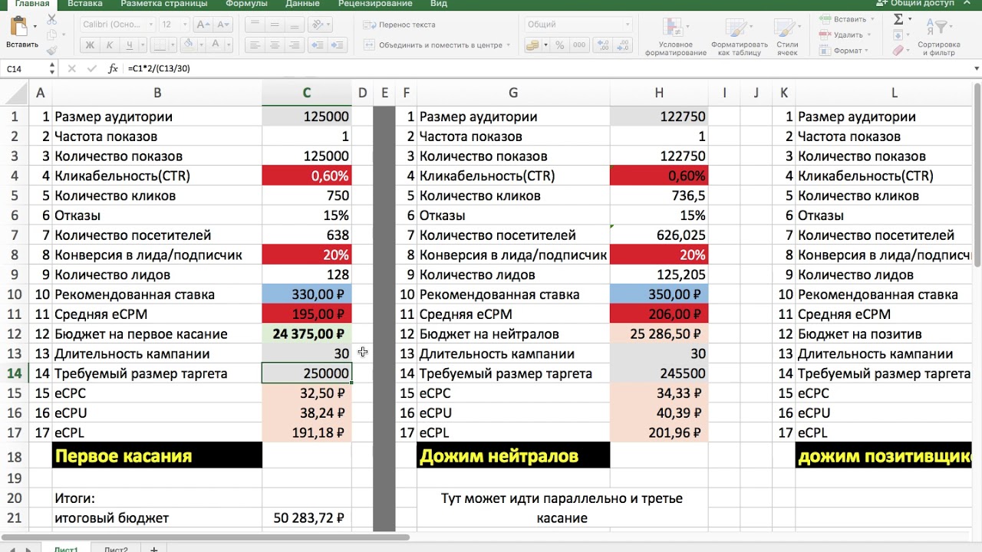
Task: Click the 'Общий доступ' share button
Action: tap(916, 3)
